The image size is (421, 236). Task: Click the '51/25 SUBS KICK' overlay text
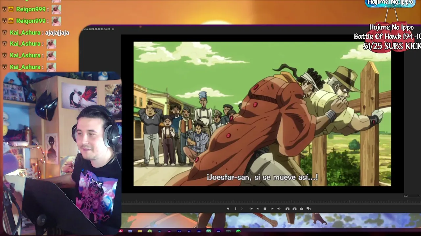[x=392, y=46]
